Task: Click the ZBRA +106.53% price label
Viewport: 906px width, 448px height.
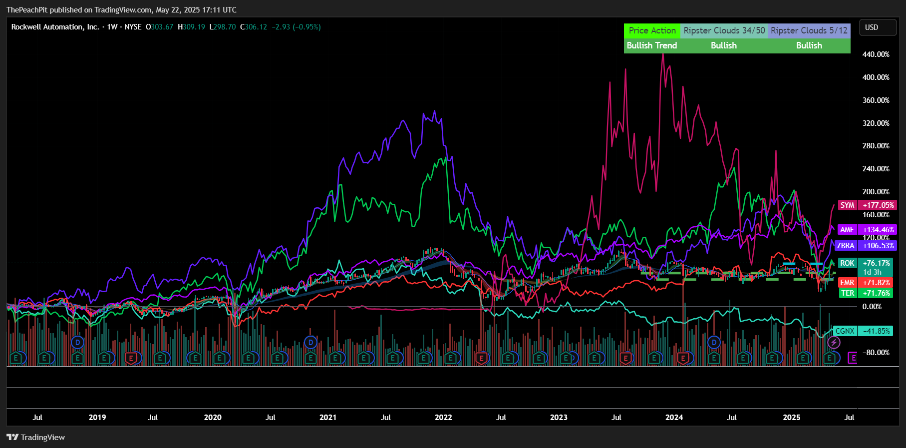Action: (867, 246)
